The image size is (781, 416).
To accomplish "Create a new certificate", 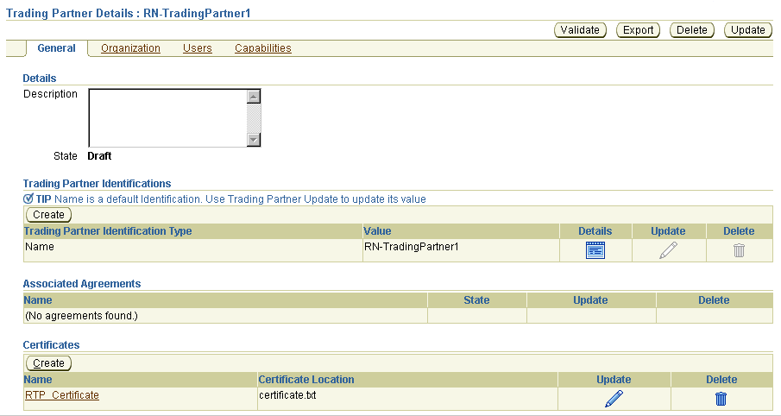I will [x=49, y=363].
